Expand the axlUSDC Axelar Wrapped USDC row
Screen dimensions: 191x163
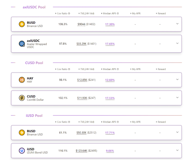click(177, 43)
